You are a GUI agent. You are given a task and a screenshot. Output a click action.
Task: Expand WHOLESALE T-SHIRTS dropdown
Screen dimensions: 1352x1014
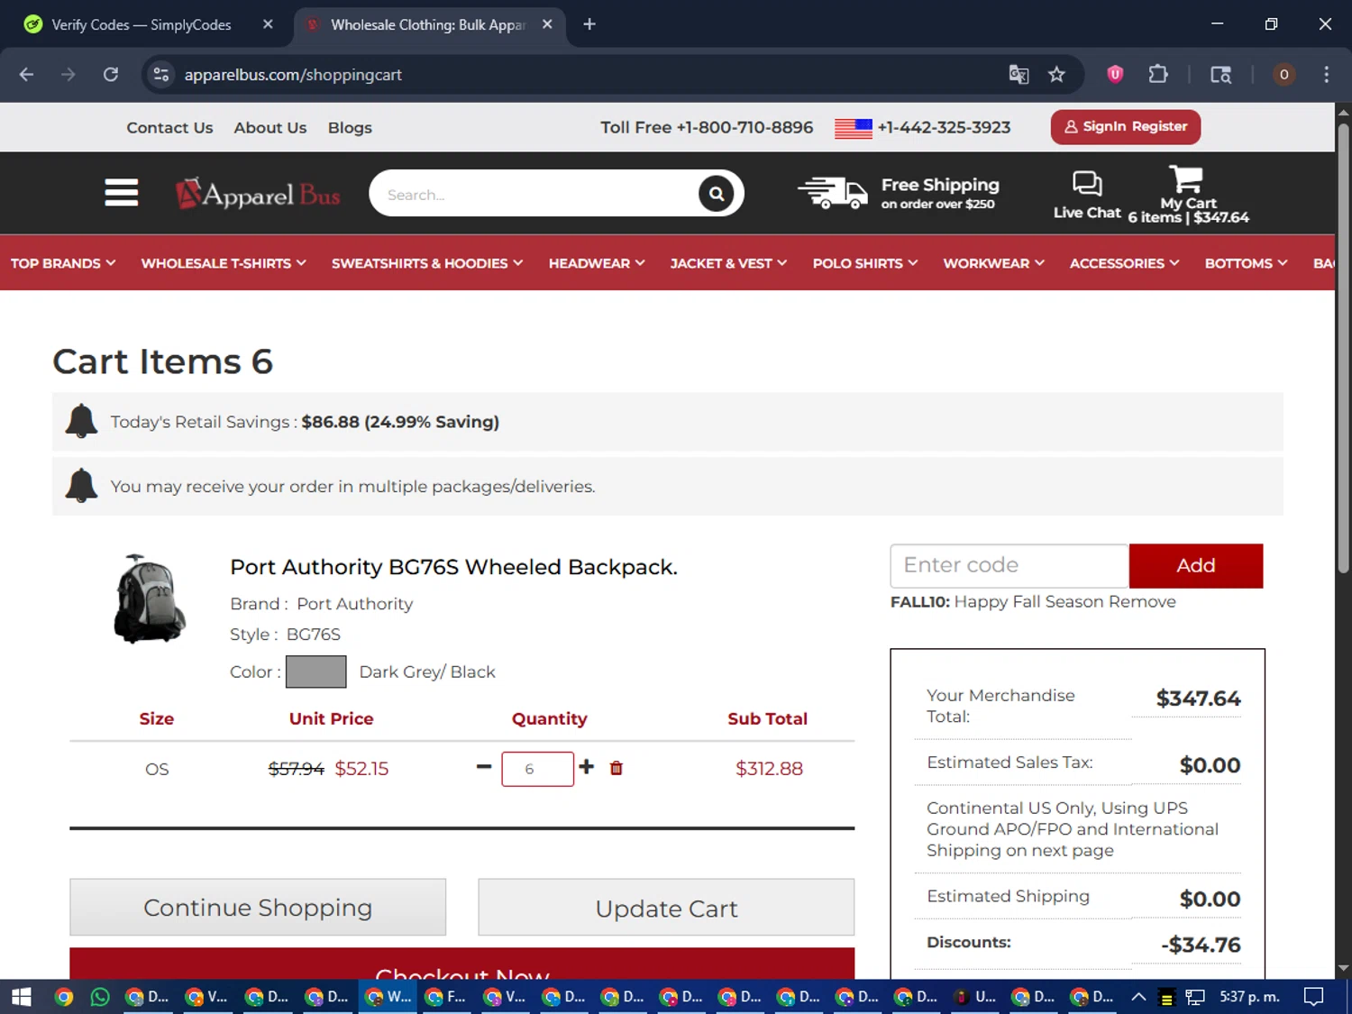click(224, 263)
